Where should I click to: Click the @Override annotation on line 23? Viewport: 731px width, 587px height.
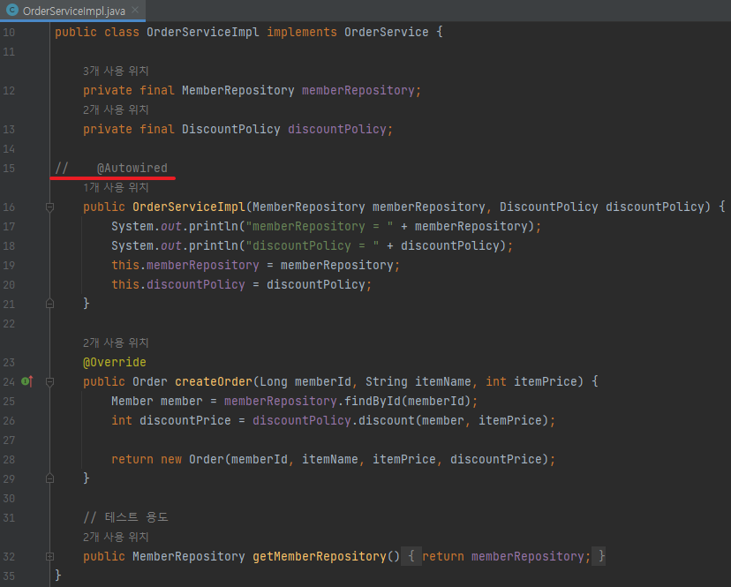point(114,362)
